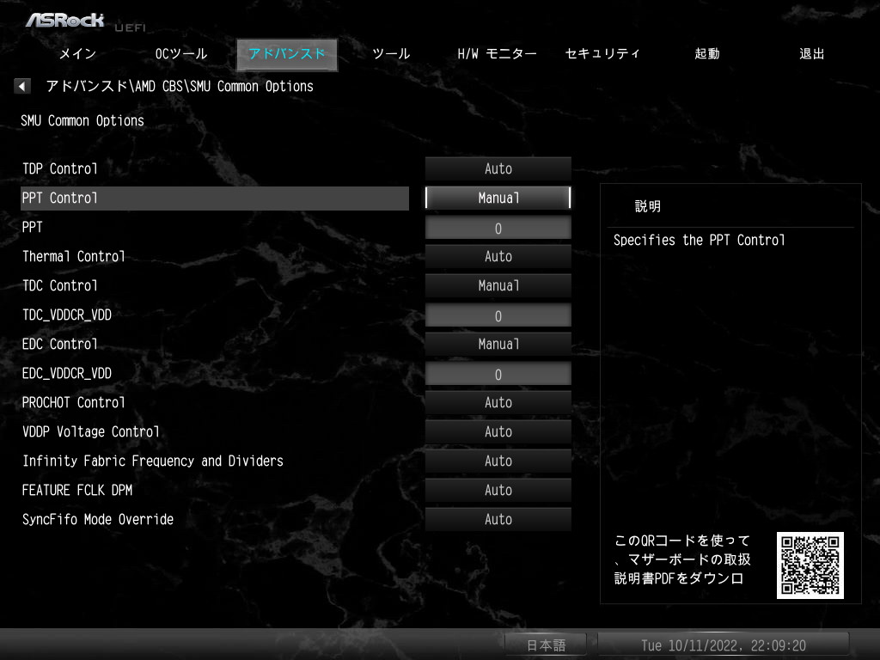Edit the TDC_VDDCR_VDD value field

pyautogui.click(x=498, y=315)
